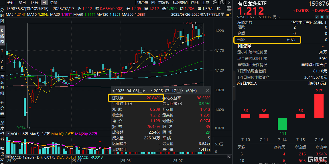Step start date forward with right arrow

point(144,91)
